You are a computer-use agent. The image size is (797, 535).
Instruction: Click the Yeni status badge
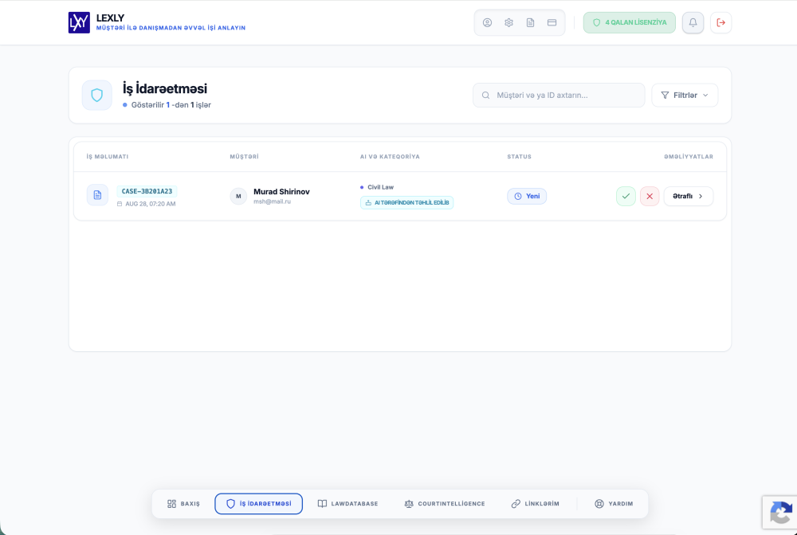(527, 196)
